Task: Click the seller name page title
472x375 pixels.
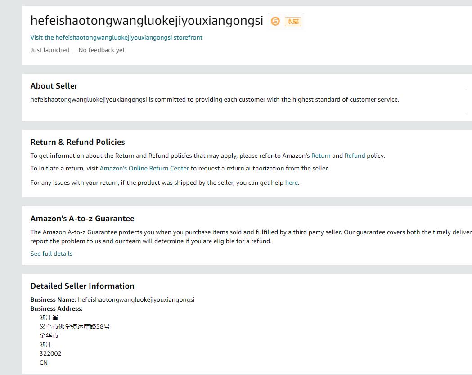Action: [x=147, y=21]
